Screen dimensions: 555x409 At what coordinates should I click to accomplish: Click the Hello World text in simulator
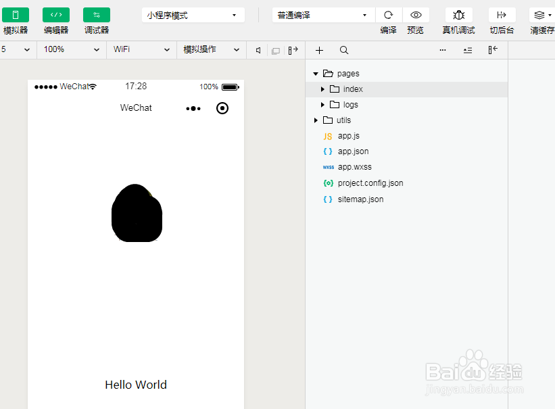coord(136,385)
